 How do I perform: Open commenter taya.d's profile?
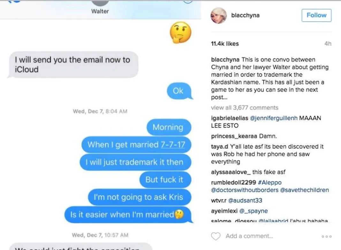click(x=220, y=146)
